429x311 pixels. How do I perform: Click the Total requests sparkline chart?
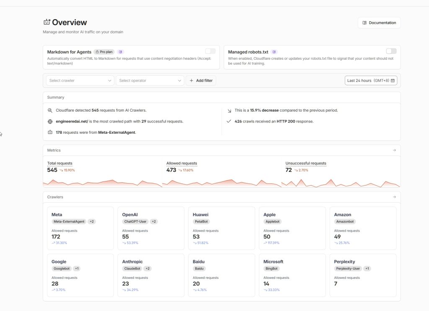tap(103, 183)
